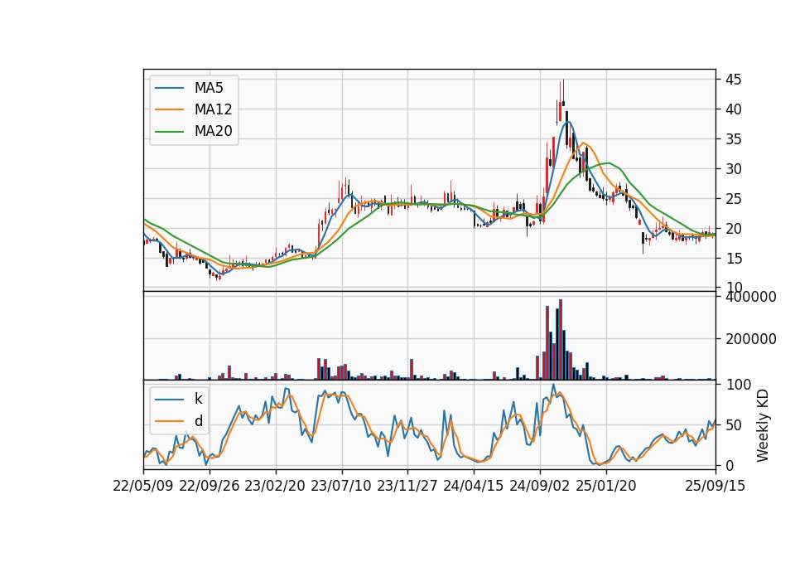
Task: Click the 25 price axis label
Action: (x=733, y=199)
